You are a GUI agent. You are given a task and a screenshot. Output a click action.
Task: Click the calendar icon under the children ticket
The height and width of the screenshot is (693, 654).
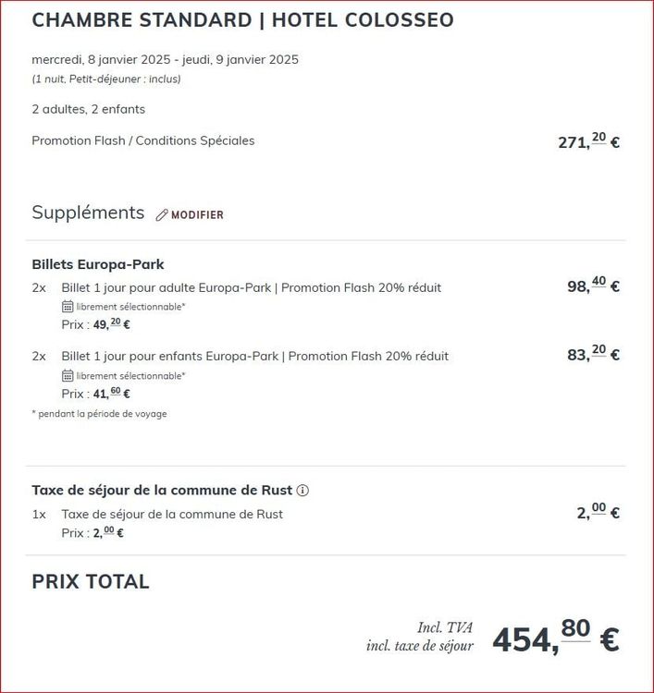tap(68, 375)
